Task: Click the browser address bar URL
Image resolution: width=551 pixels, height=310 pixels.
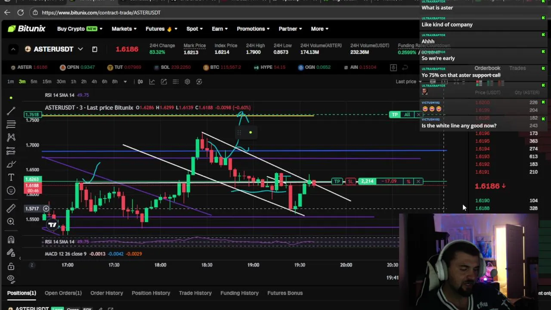Action: tap(101, 12)
